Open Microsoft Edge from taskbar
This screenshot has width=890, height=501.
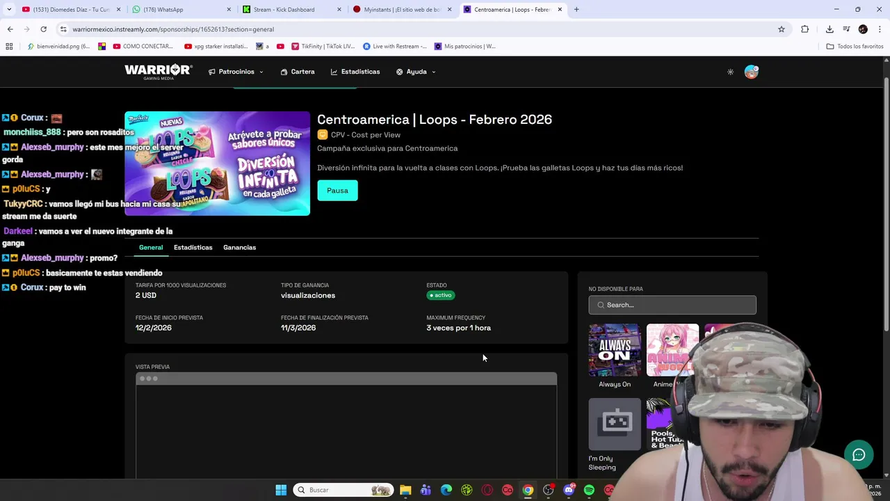point(446,490)
